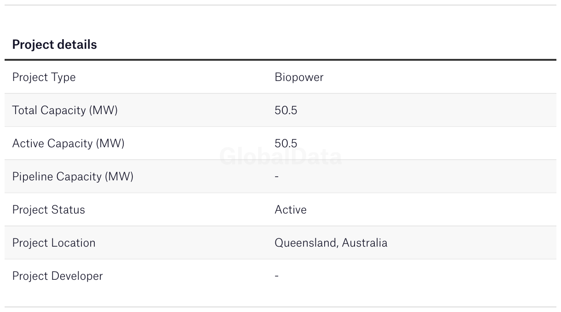The image size is (561, 312).
Task: Click the Active Capacity value 50.5
Action: [x=286, y=144]
